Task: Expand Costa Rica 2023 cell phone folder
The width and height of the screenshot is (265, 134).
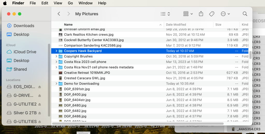Action: pos(56,62)
